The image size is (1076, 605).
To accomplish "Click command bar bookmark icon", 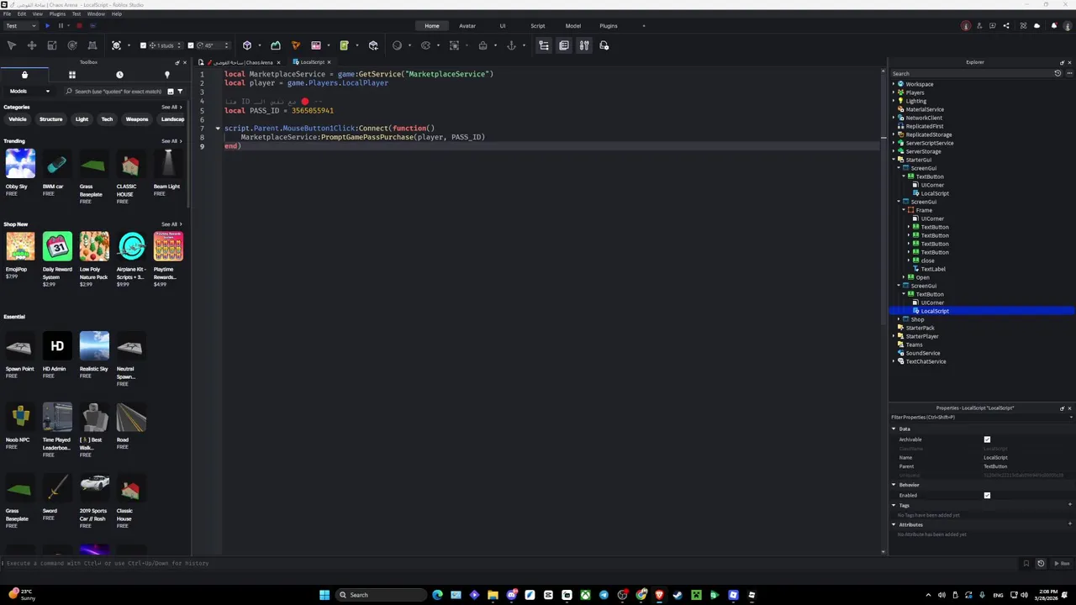I will pos(1026,563).
